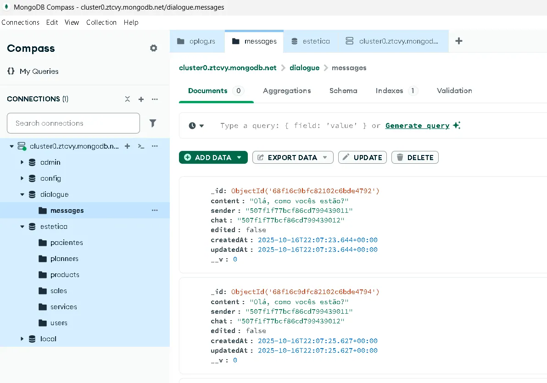This screenshot has width=547, height=383.
Task: Add new connection plus icon in CONNECTIONS header
Action: pos(141,99)
